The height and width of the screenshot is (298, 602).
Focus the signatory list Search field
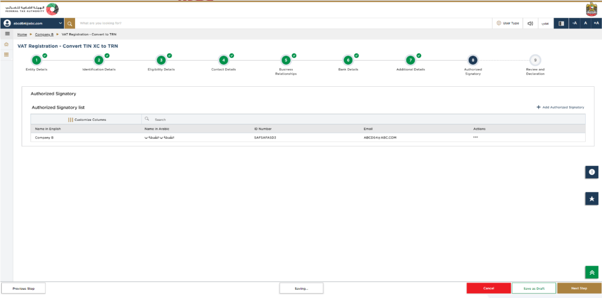(x=364, y=119)
